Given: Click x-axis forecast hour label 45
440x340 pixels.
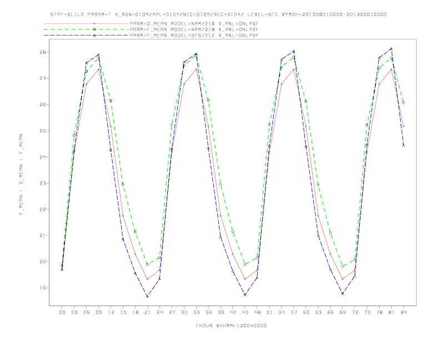Looking at the screenshot, I should point(245,312).
